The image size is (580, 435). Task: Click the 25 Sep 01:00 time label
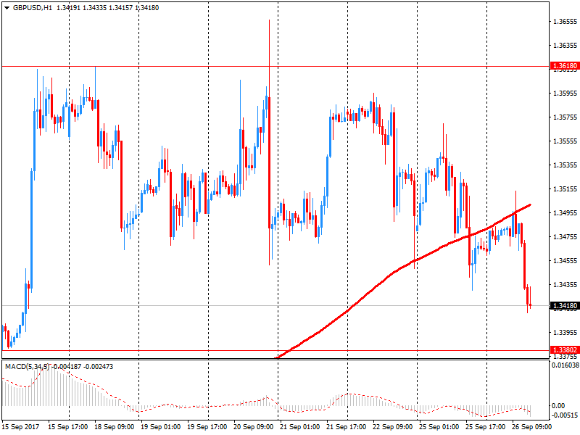click(x=439, y=427)
